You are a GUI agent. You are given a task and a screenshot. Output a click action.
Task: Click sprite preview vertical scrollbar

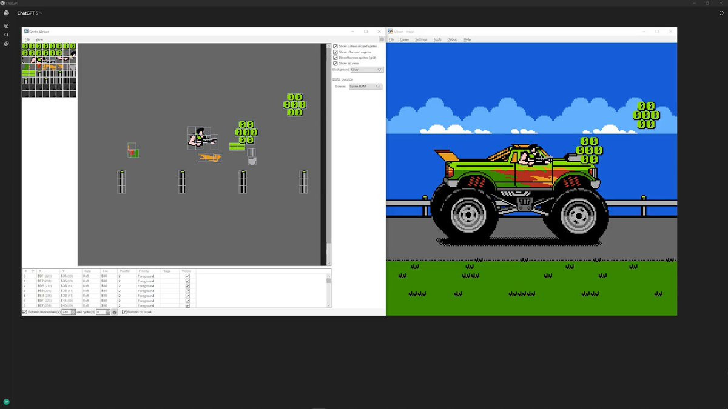tap(329, 155)
